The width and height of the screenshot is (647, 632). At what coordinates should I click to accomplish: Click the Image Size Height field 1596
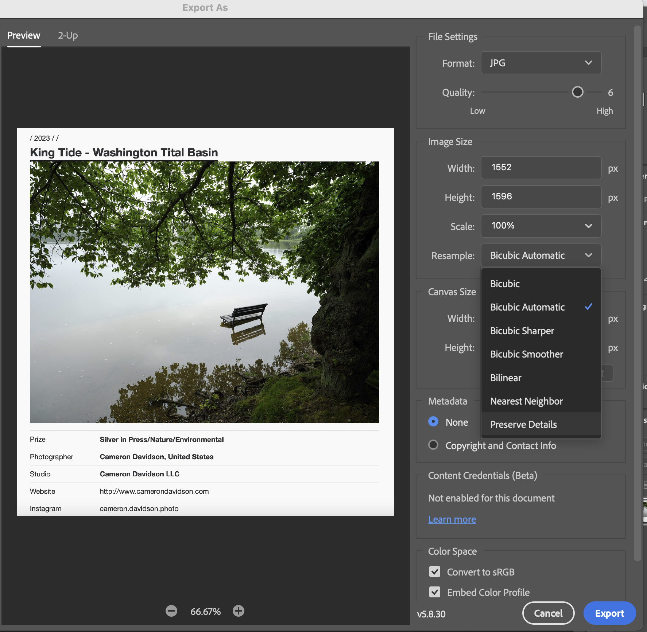click(x=541, y=197)
